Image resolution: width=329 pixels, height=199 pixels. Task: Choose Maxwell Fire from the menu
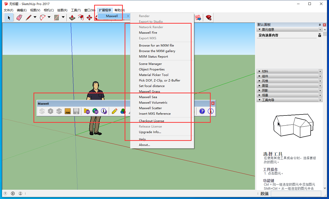coord(162,33)
